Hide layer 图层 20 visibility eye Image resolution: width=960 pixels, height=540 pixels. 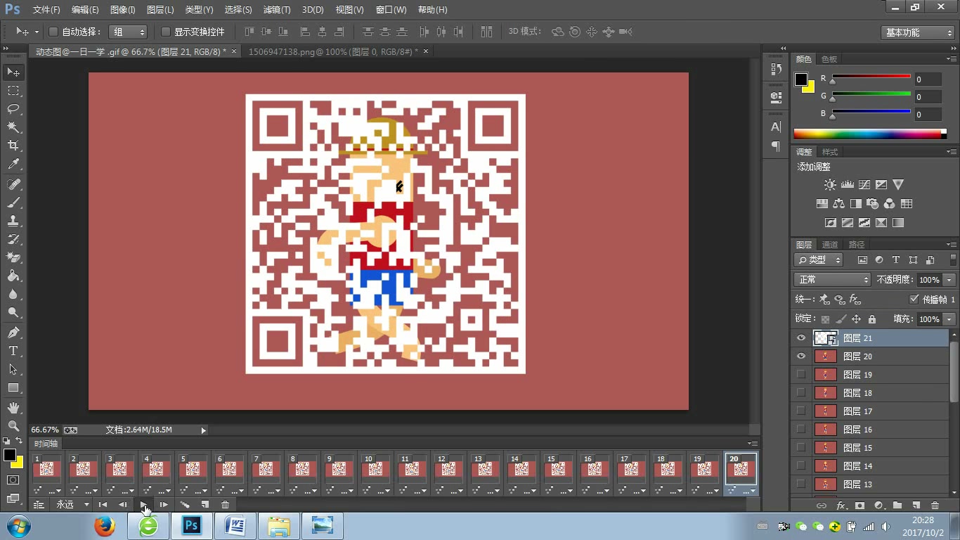(801, 356)
